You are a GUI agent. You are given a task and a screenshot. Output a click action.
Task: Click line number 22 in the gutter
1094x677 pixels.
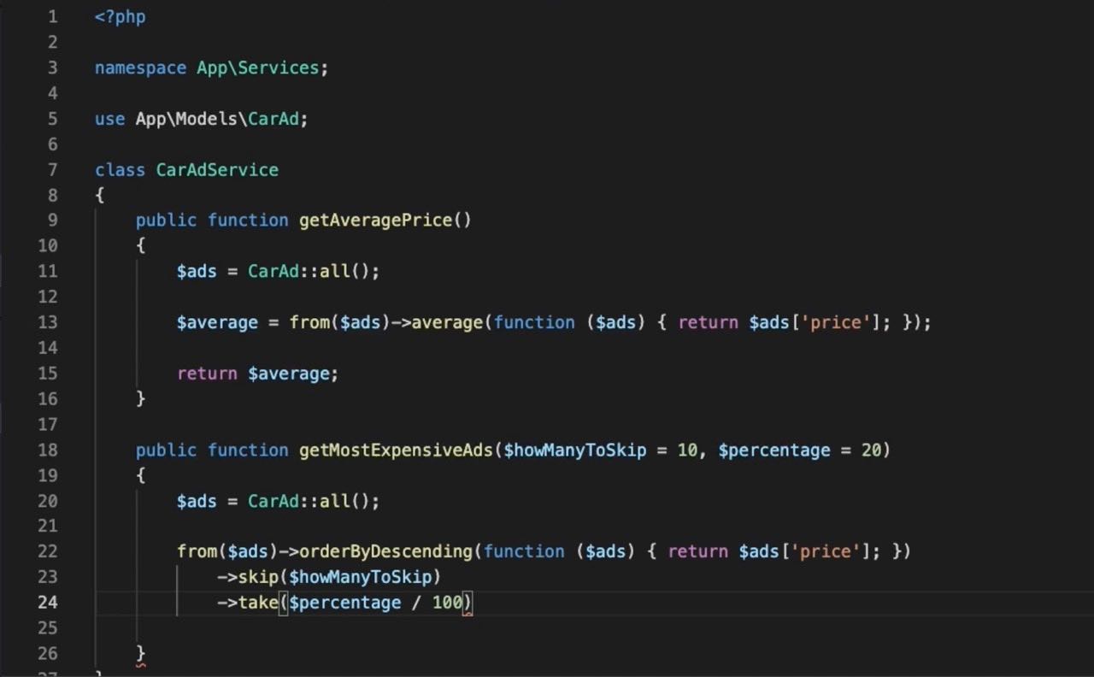tap(48, 551)
